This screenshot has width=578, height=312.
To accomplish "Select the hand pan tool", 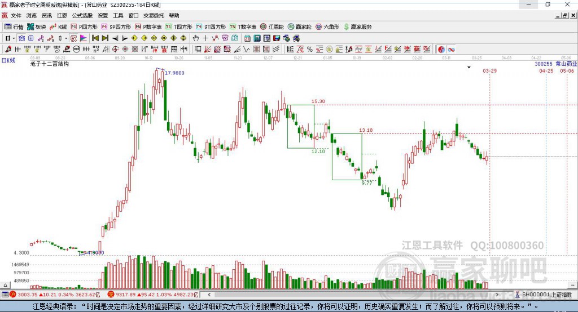I will point(196,38).
